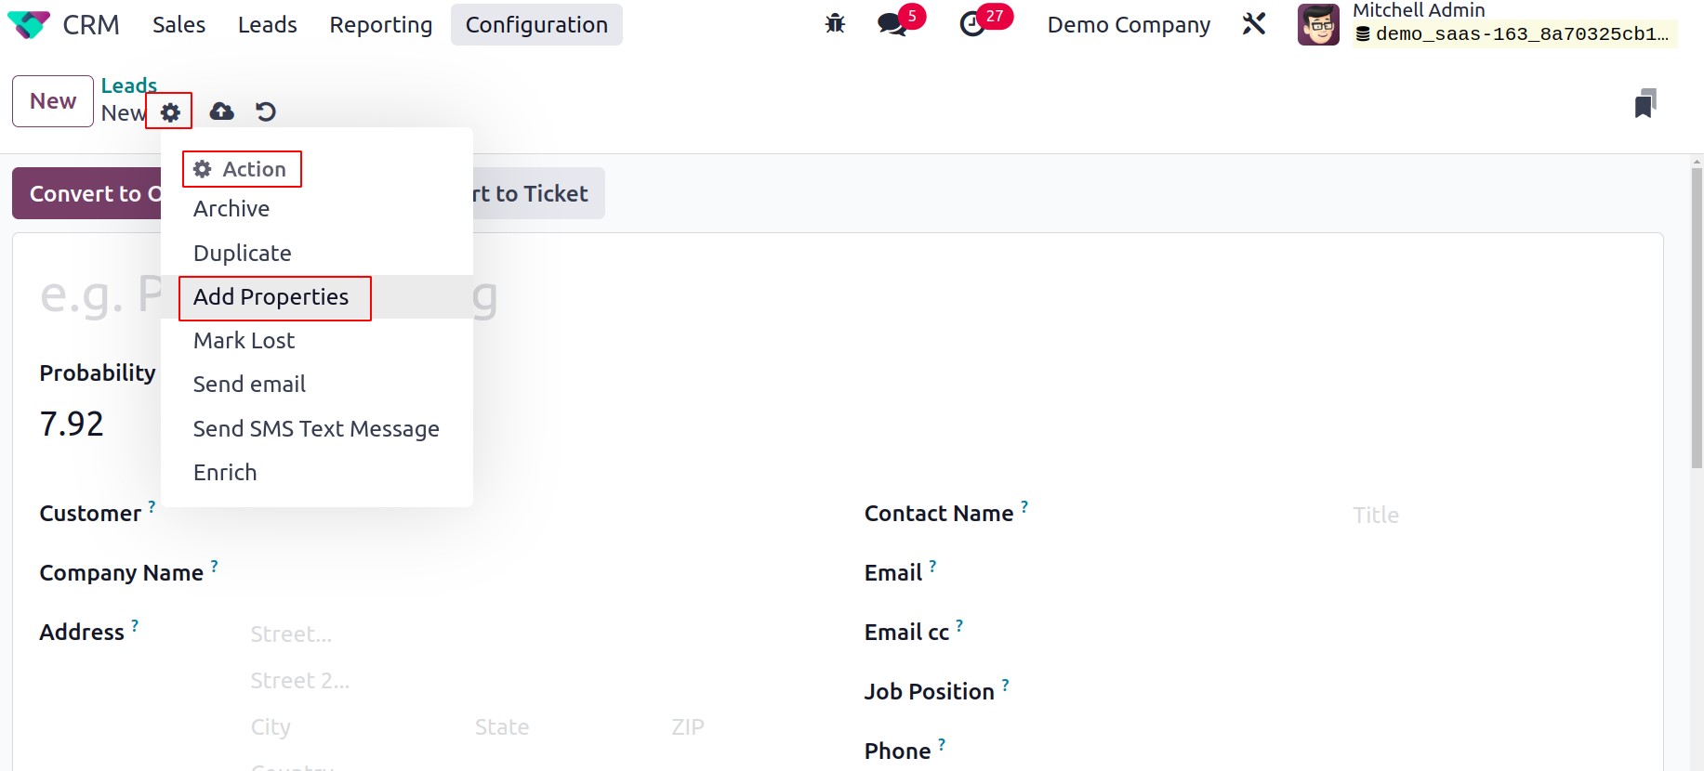Click the bookmark icon at right
Image resolution: width=1704 pixels, height=771 pixels.
click(1645, 103)
